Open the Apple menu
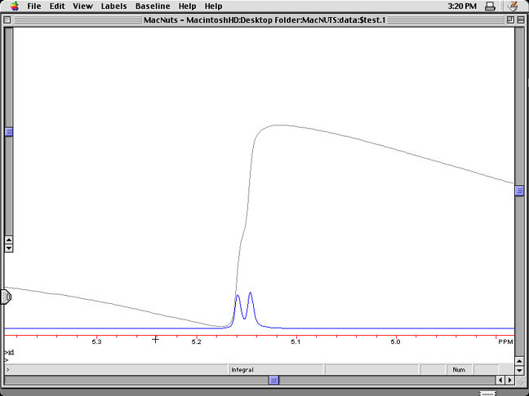This screenshot has height=396, width=529. (x=13, y=7)
